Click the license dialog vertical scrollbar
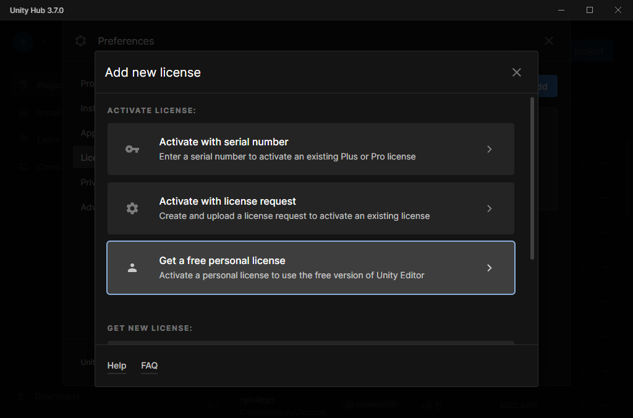This screenshot has width=633, height=418. (x=532, y=178)
